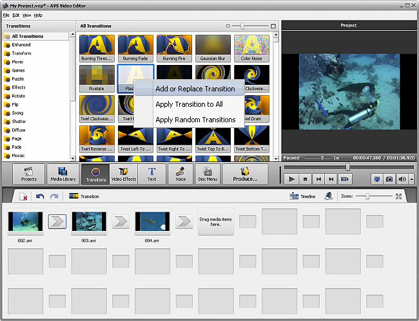Screen dimensions: 419x321
Task: Open the Projects section
Action: [x=28, y=174]
